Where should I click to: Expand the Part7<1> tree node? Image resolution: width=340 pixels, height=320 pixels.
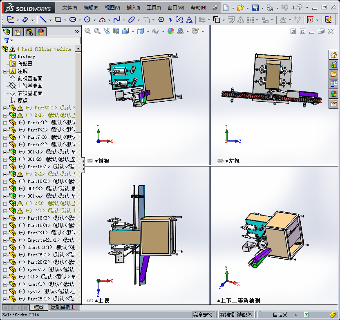pos(5,123)
